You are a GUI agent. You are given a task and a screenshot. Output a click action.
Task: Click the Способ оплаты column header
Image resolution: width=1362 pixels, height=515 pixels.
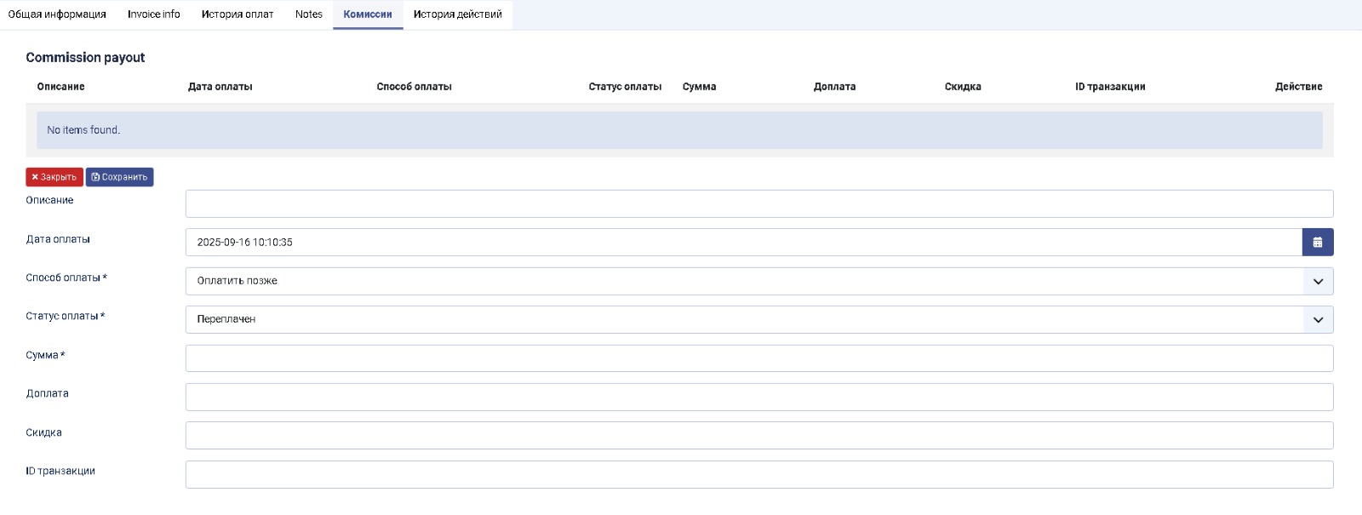tap(414, 87)
